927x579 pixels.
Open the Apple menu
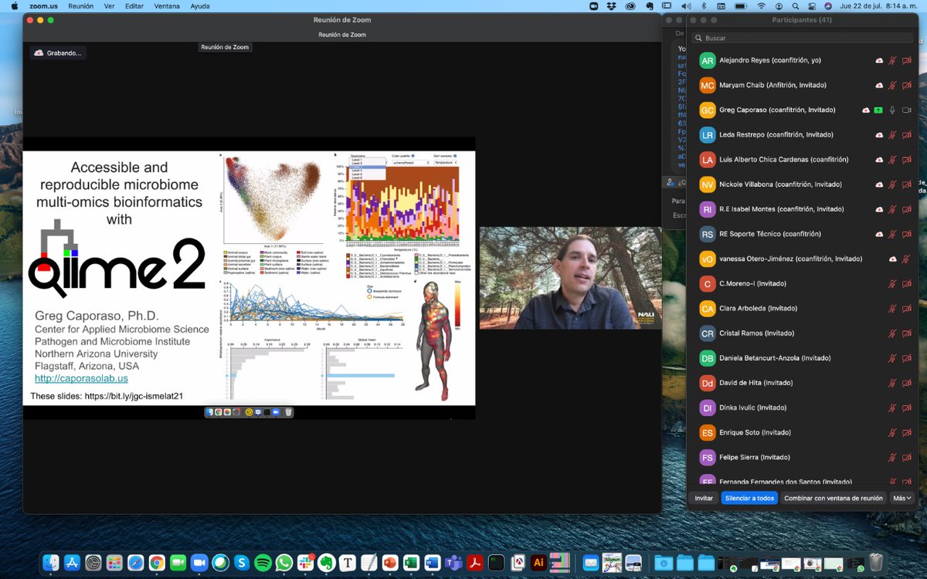(14, 5)
